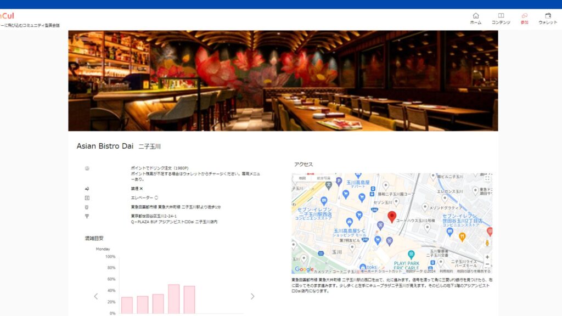Click the orange restaurant marker on the map

pyautogui.click(x=462, y=237)
